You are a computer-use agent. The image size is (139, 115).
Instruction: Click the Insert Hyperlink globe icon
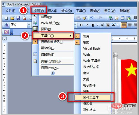[x=111, y=18]
